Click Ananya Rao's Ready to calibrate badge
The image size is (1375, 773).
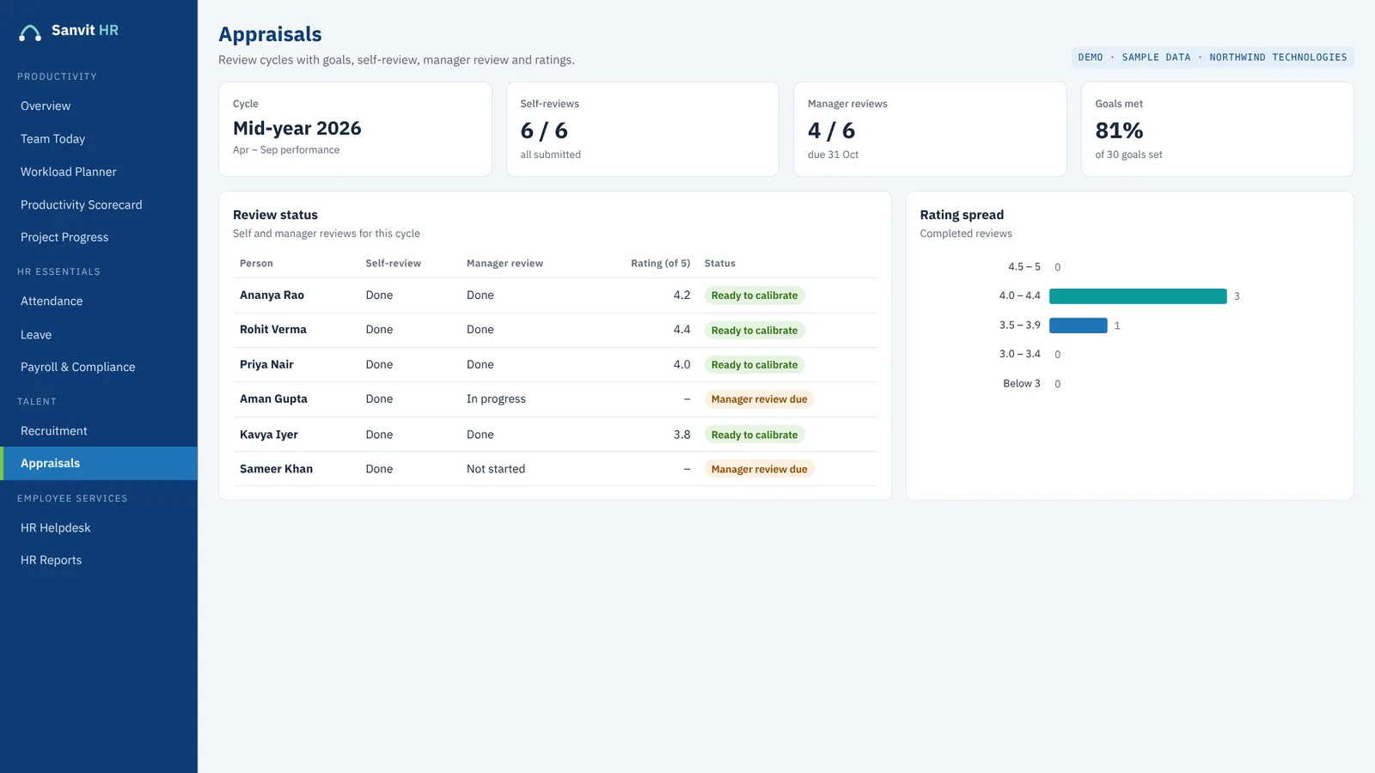point(755,295)
